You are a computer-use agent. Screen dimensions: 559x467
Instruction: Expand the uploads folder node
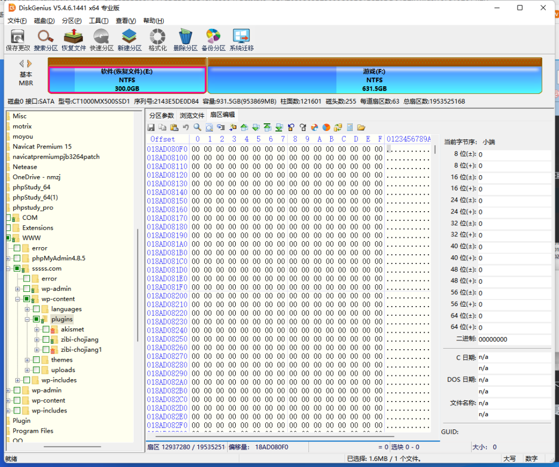(27, 370)
